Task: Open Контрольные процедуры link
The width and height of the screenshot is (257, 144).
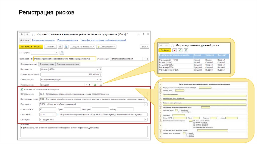Action: click(43, 40)
